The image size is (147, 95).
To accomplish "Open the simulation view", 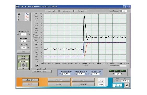I will point(83,84).
